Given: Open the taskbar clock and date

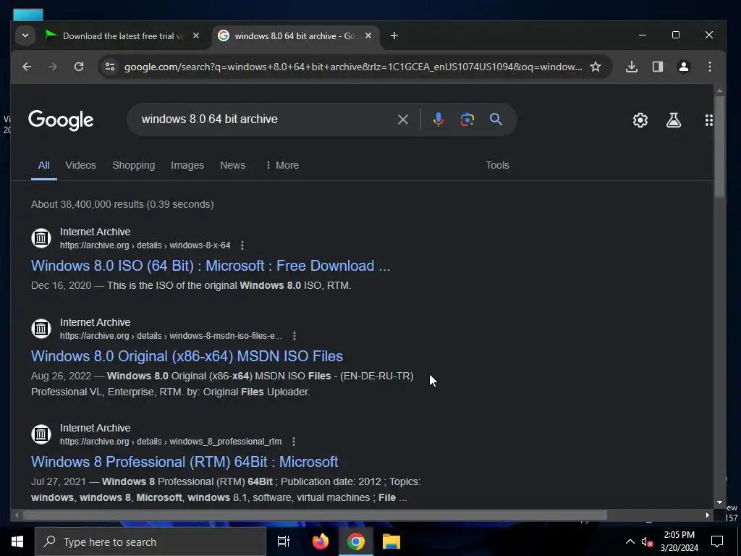Looking at the screenshot, I should 679,542.
